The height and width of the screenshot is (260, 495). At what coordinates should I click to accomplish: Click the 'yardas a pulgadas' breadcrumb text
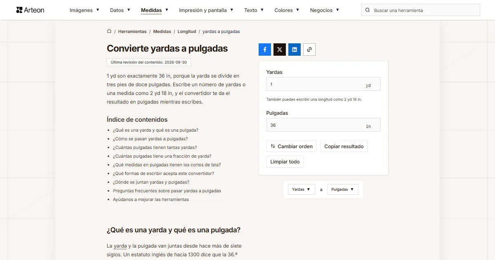[x=221, y=31]
